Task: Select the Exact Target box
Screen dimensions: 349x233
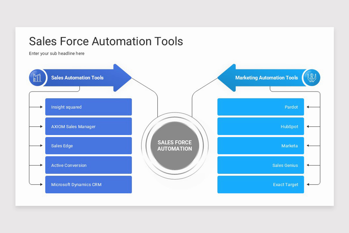Action: [x=261, y=184]
